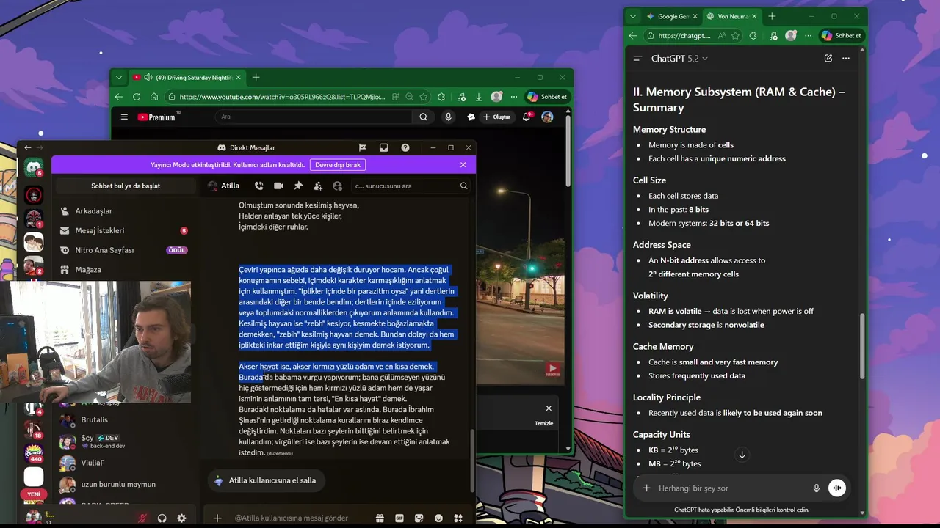The height and width of the screenshot is (528, 940).
Task: Toggle deafen headphones in Discord
Action: [162, 518]
